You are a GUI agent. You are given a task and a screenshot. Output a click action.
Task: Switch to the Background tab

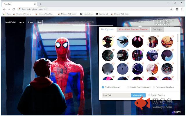pyautogui.click(x=108, y=29)
